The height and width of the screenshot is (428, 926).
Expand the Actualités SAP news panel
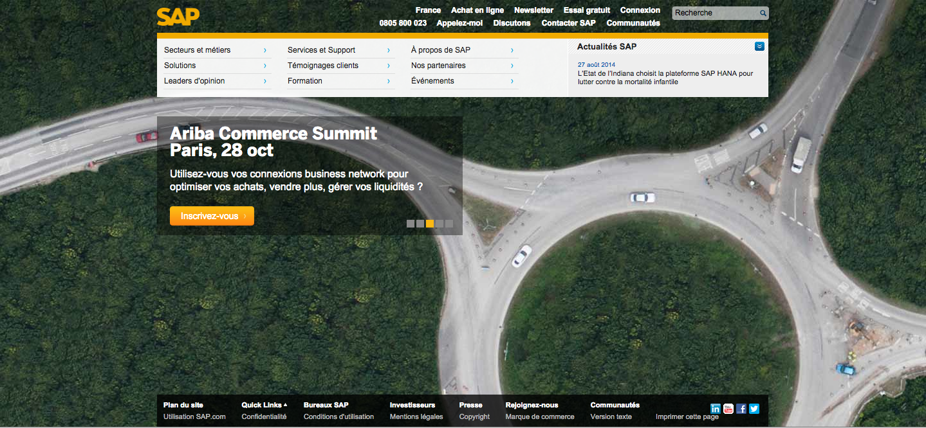tap(759, 46)
